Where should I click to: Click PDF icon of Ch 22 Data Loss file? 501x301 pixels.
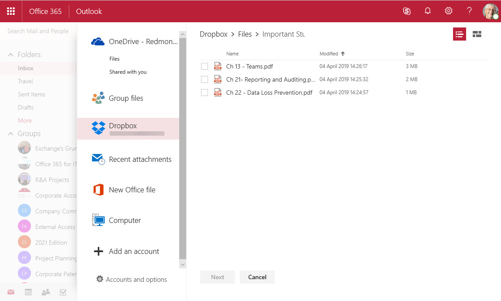(x=218, y=92)
